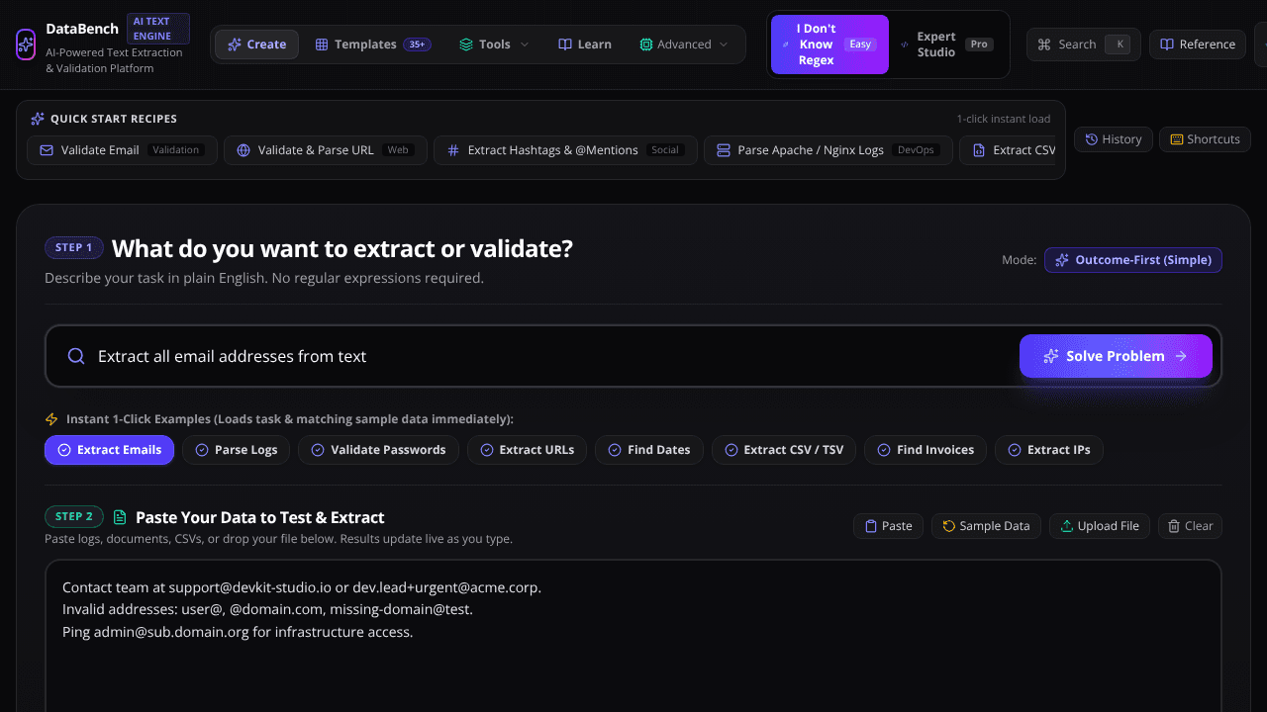The height and width of the screenshot is (712, 1267).
Task: Load Extract Hashtags & @Mentions recipe
Action: (565, 150)
